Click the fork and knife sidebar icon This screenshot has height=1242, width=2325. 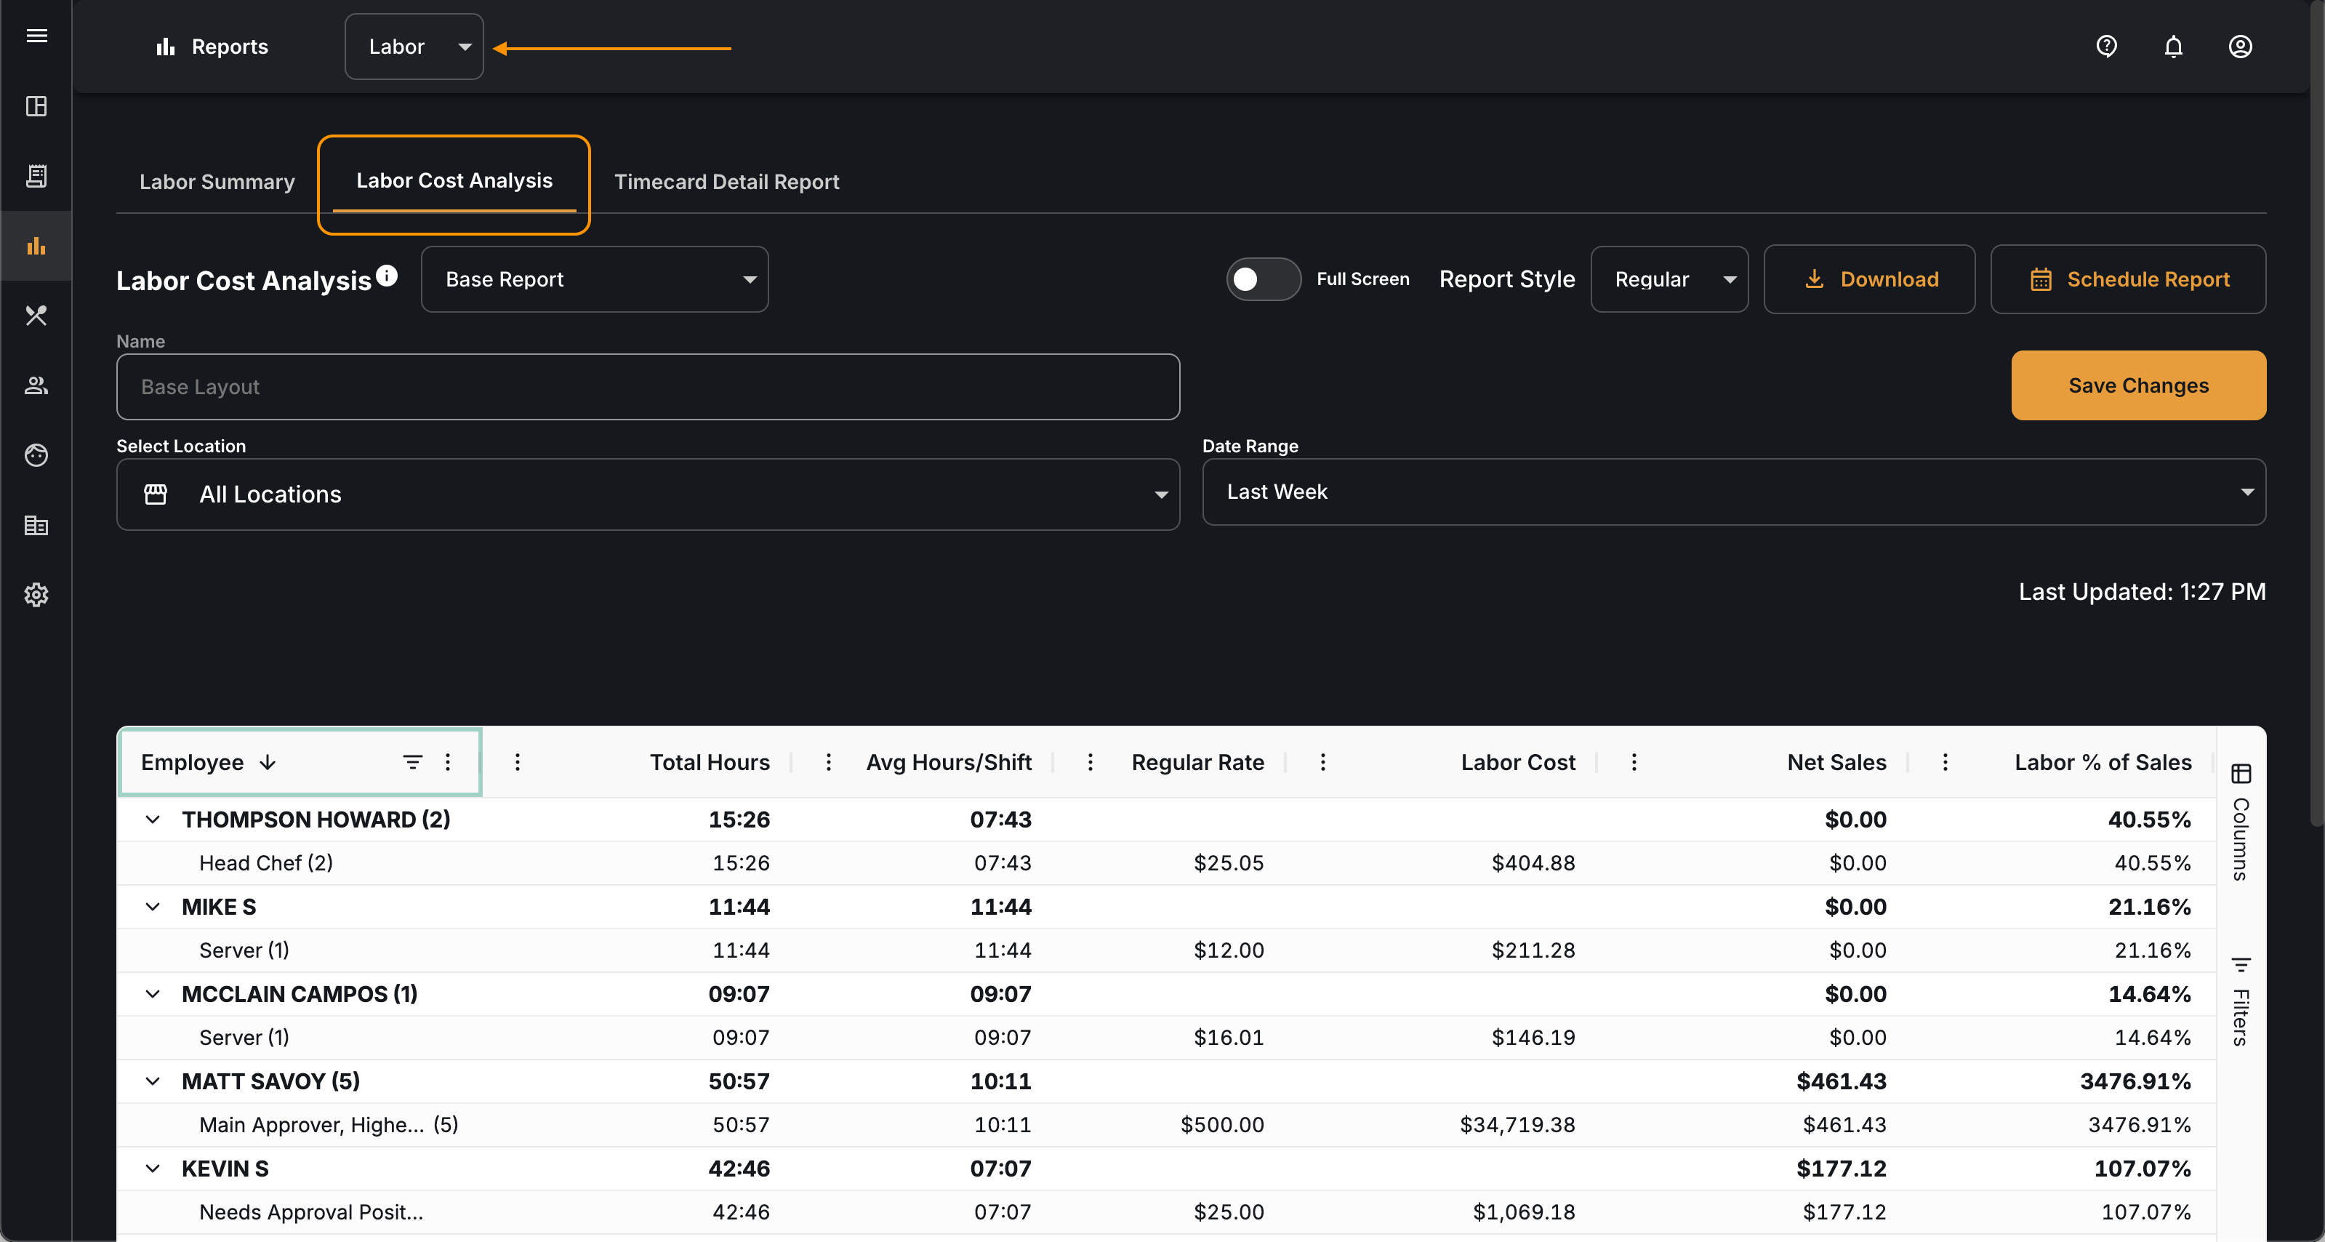[36, 315]
